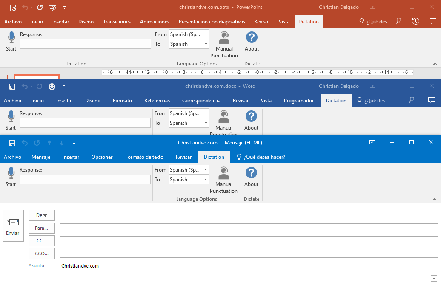441x293 pixels.
Task: Click the lightbulb tell-me search in PowerPoint
Action: (x=373, y=22)
